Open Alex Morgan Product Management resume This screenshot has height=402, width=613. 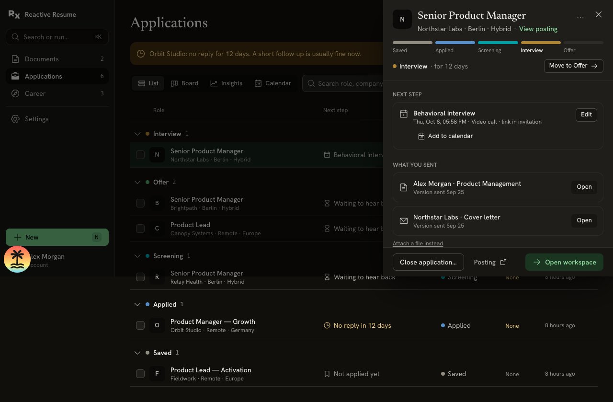pos(584,187)
